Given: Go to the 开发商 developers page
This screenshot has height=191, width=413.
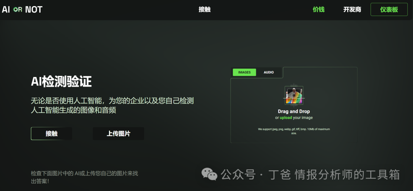Looking at the screenshot, I should (x=352, y=10).
